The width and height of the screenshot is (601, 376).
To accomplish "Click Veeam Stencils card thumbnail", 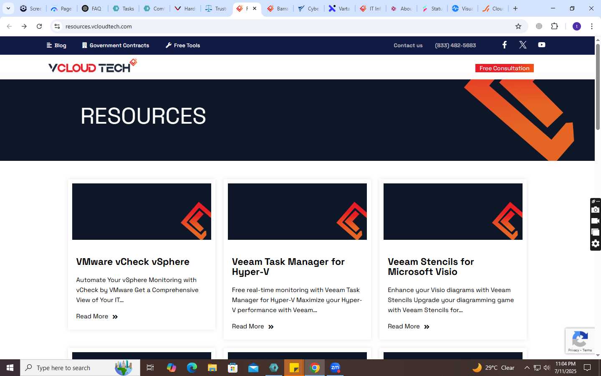I will 453,211.
